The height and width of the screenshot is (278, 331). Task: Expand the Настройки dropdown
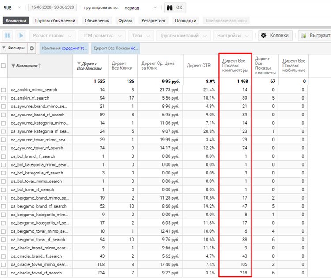[x=233, y=36]
